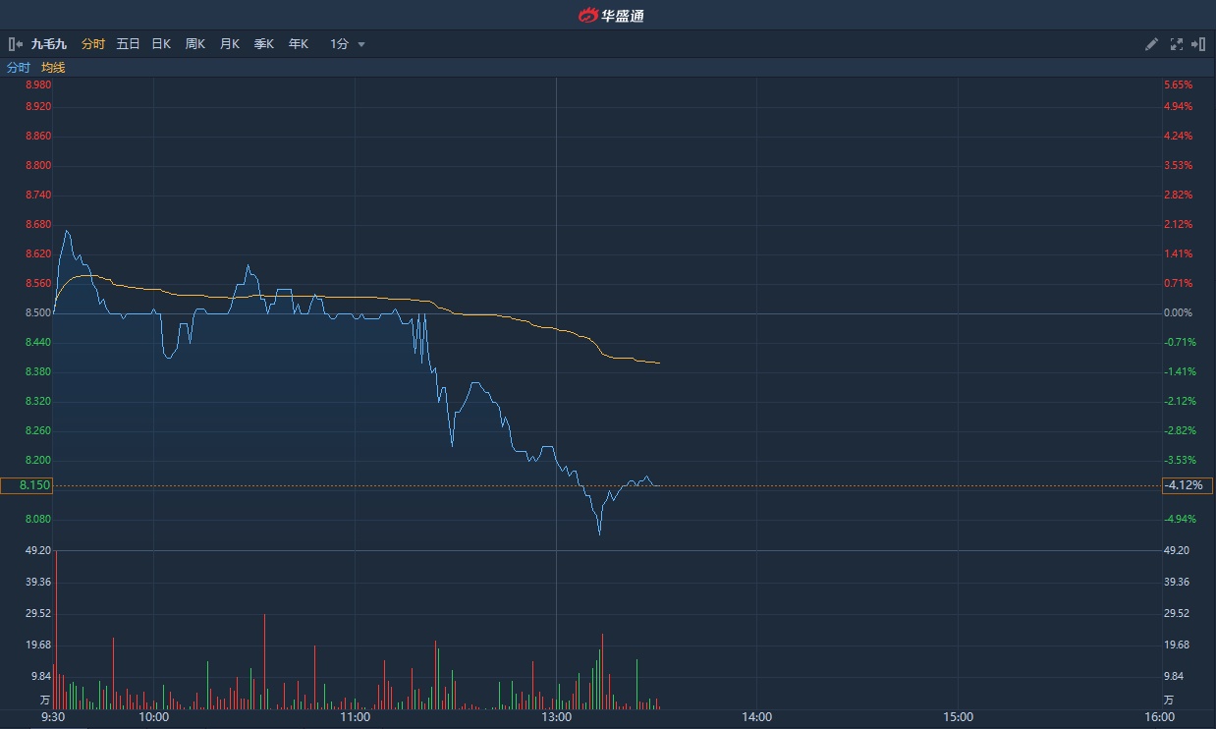
Task: Open the 1分 interval dropdown
Action: tap(348, 44)
